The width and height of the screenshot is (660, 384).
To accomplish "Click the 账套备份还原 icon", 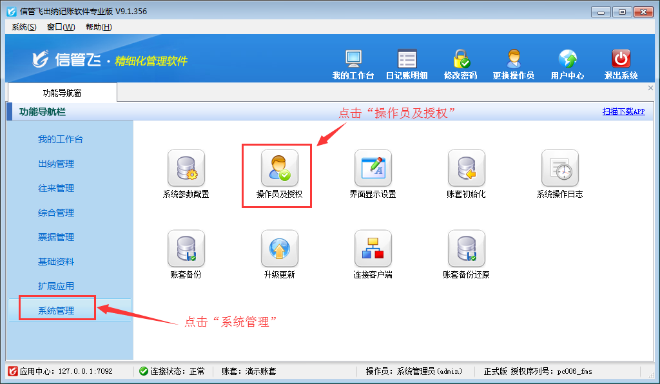I will pyautogui.click(x=466, y=249).
